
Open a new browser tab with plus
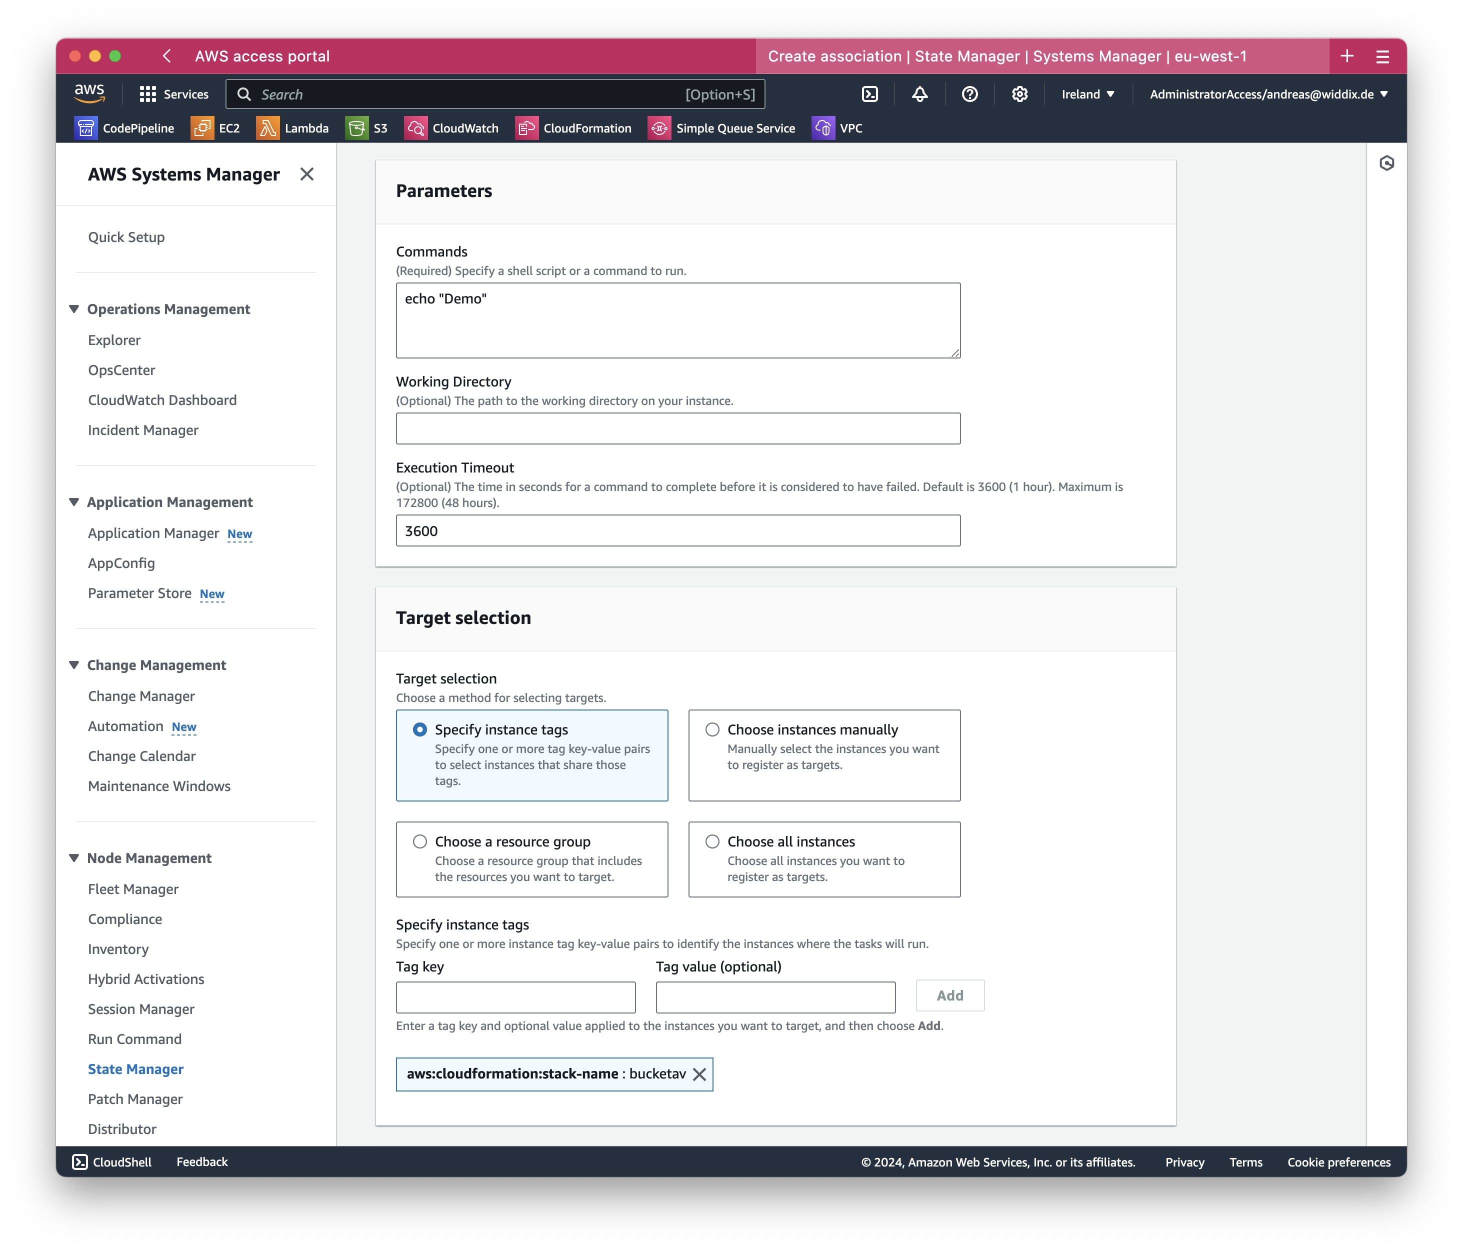point(1347,56)
